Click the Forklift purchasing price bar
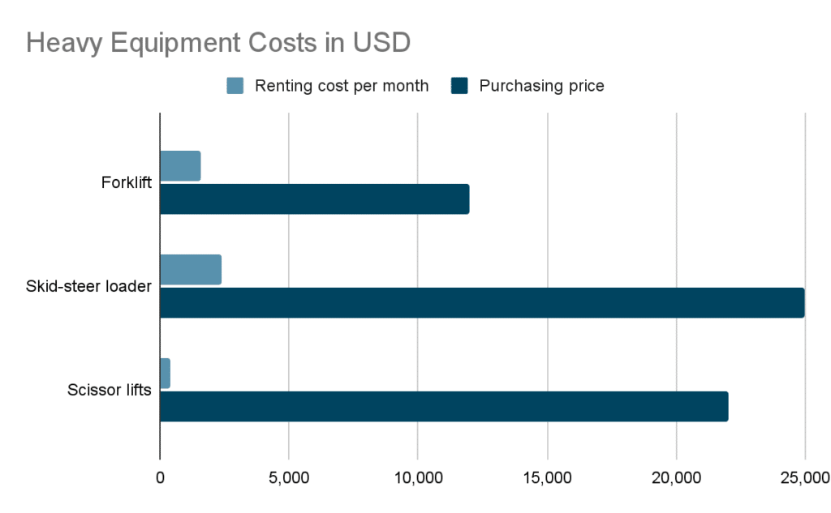This screenshot has width=831, height=513. coord(315,199)
